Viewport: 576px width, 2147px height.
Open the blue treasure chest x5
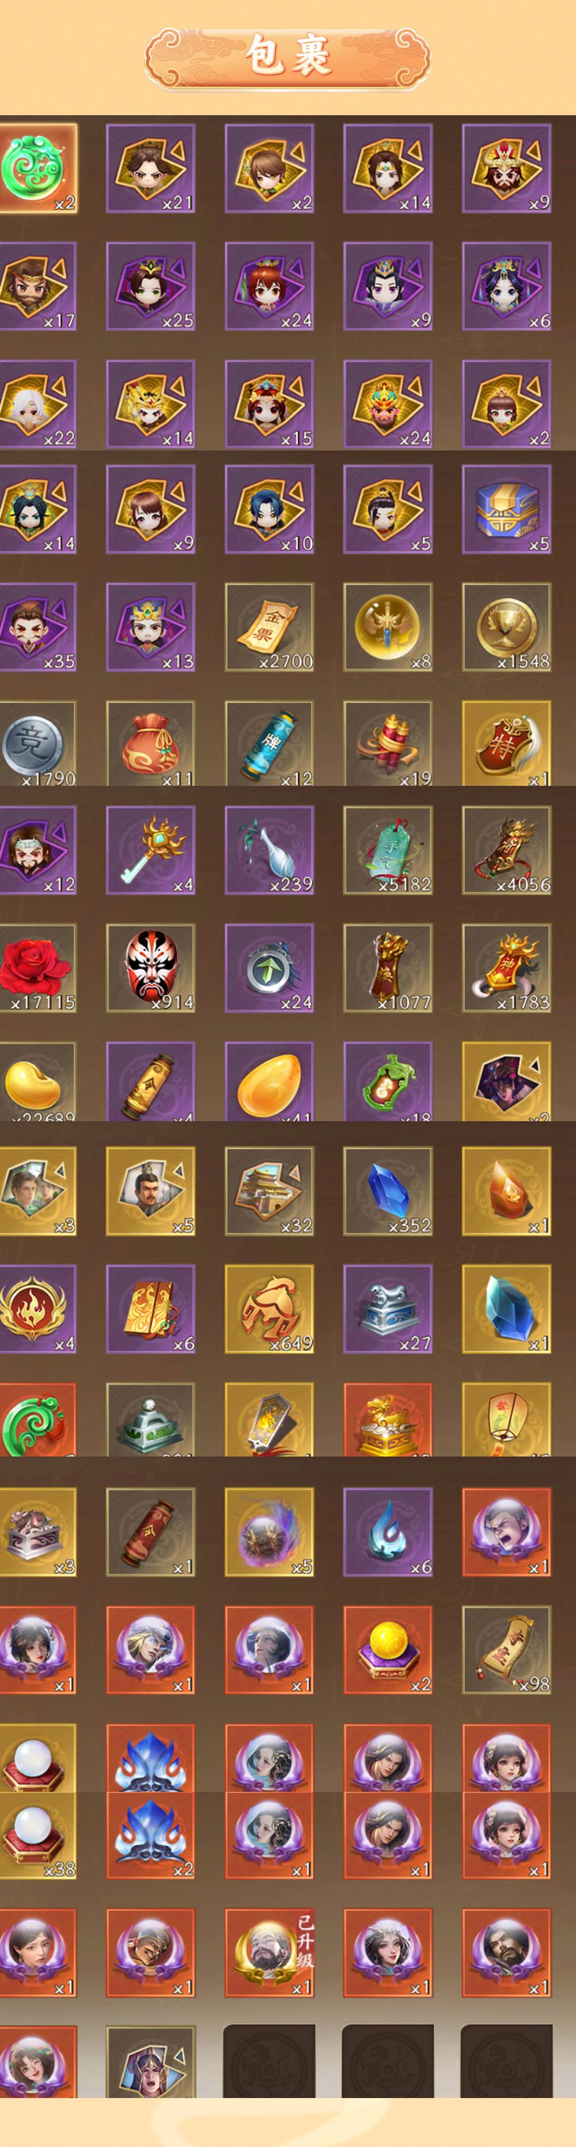coord(506,509)
